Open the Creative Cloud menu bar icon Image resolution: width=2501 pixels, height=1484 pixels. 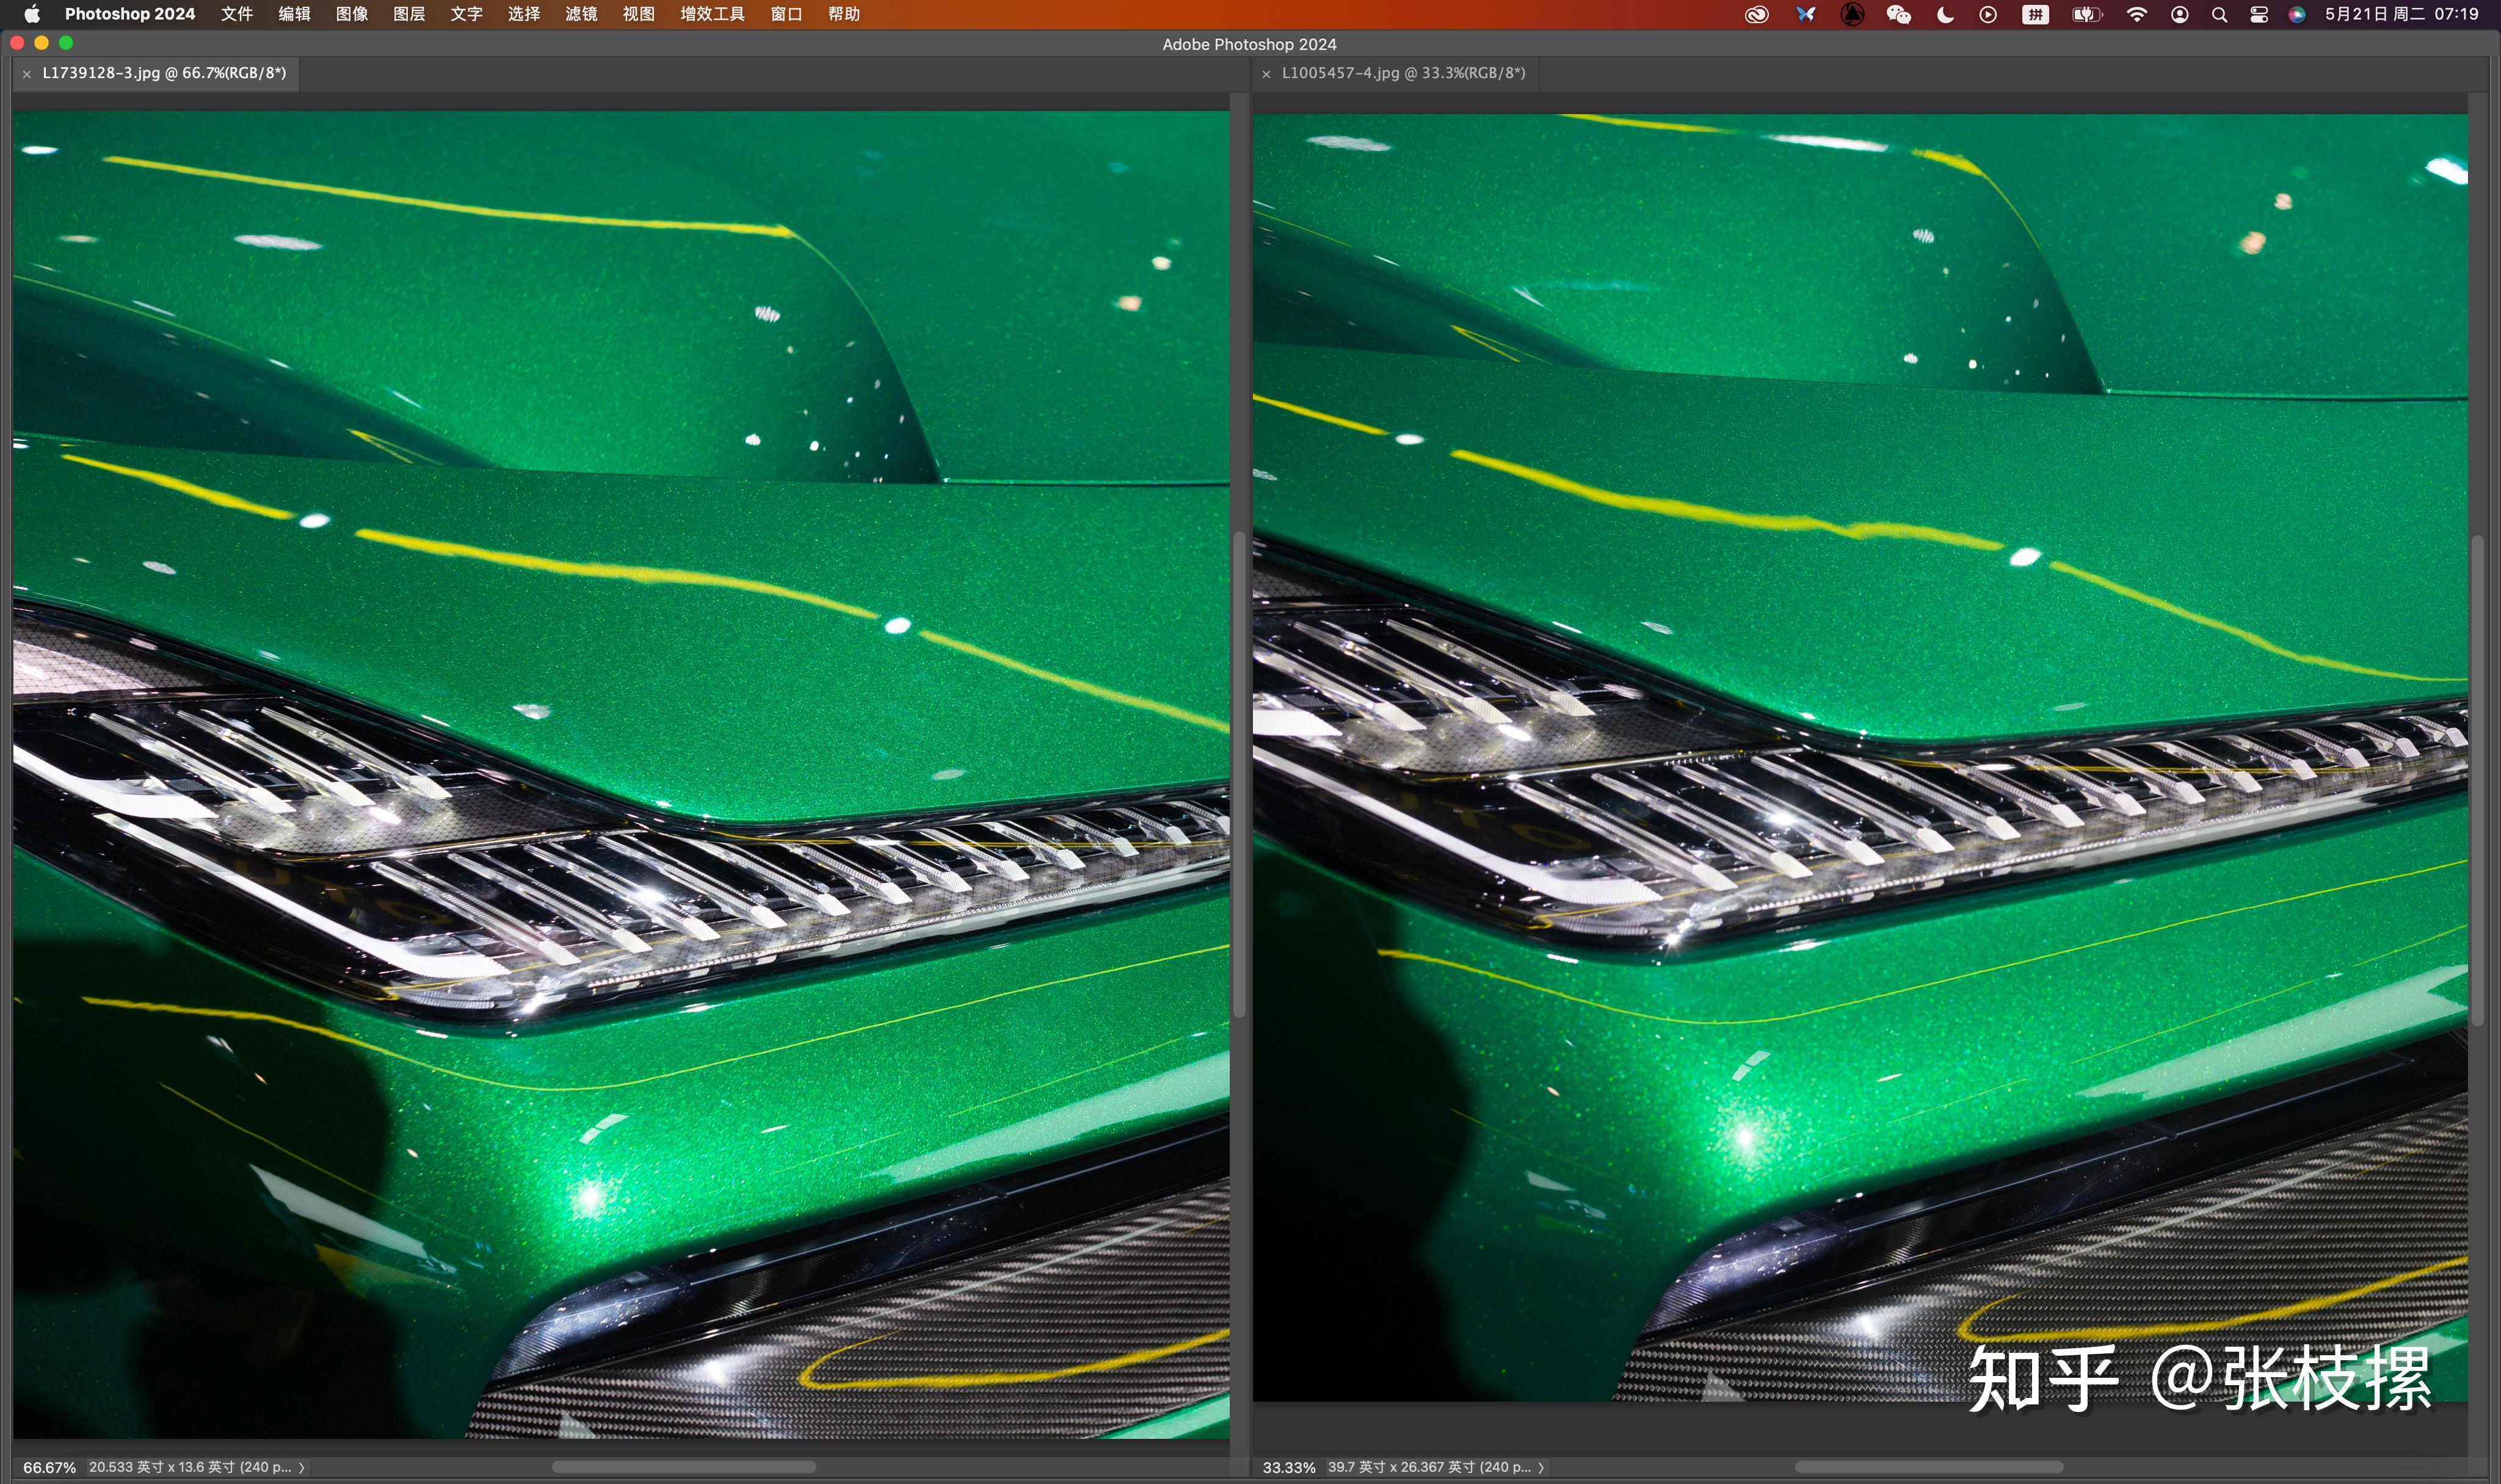[x=1755, y=14]
